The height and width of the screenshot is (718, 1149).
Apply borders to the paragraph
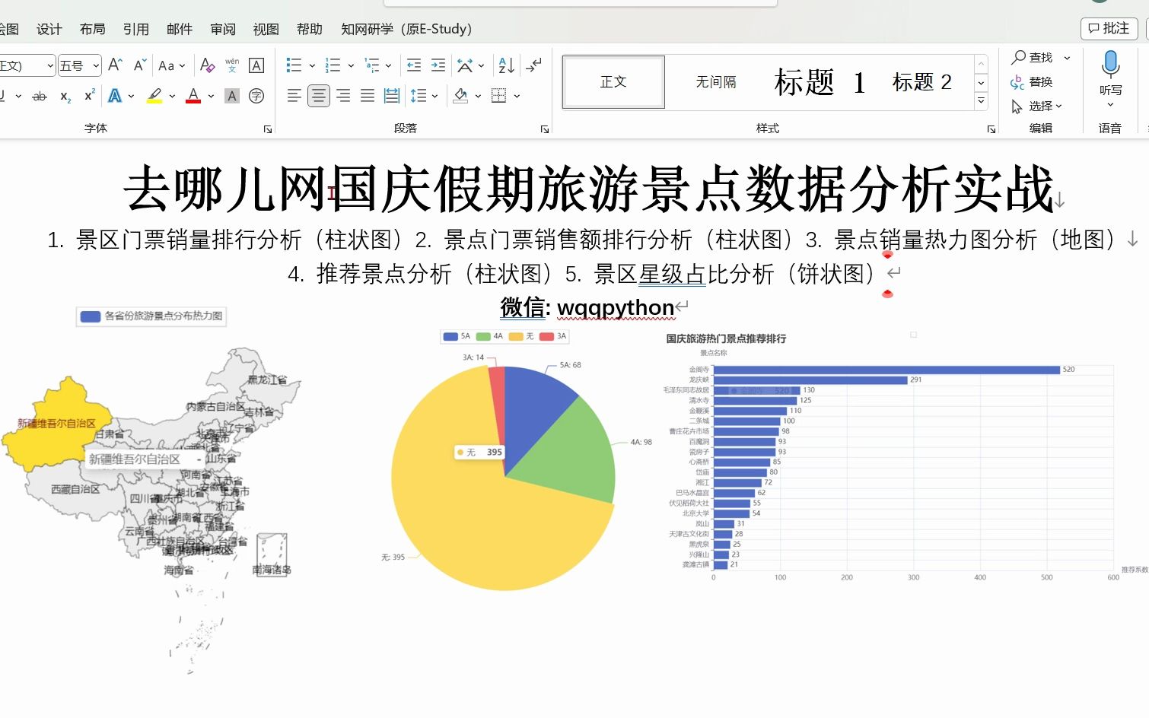tap(499, 96)
